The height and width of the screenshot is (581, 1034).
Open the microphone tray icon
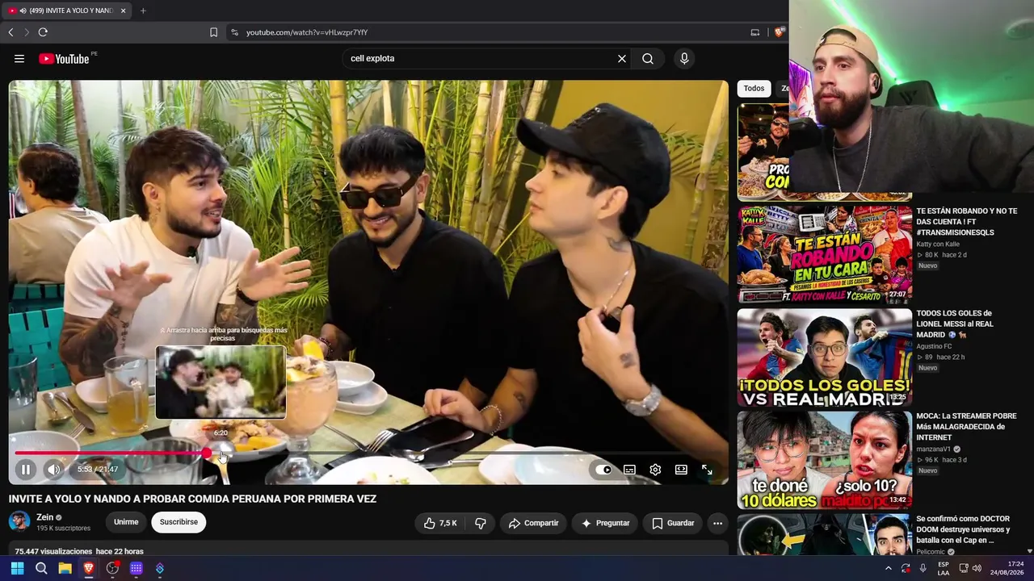(x=923, y=568)
